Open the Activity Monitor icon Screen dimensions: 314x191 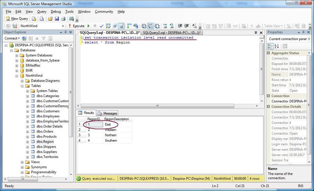coord(71,19)
